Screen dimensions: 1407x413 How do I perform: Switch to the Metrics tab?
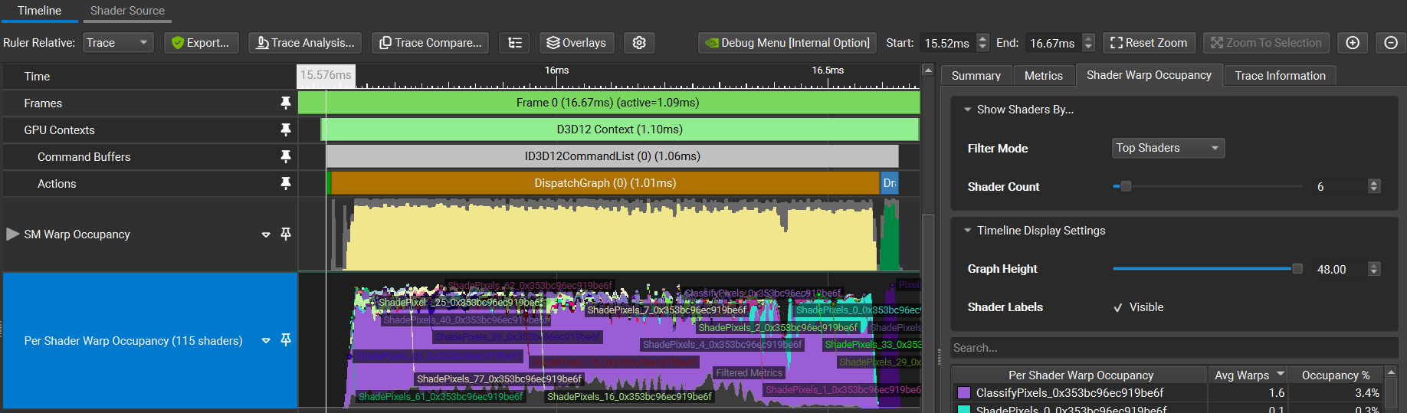(x=1043, y=75)
